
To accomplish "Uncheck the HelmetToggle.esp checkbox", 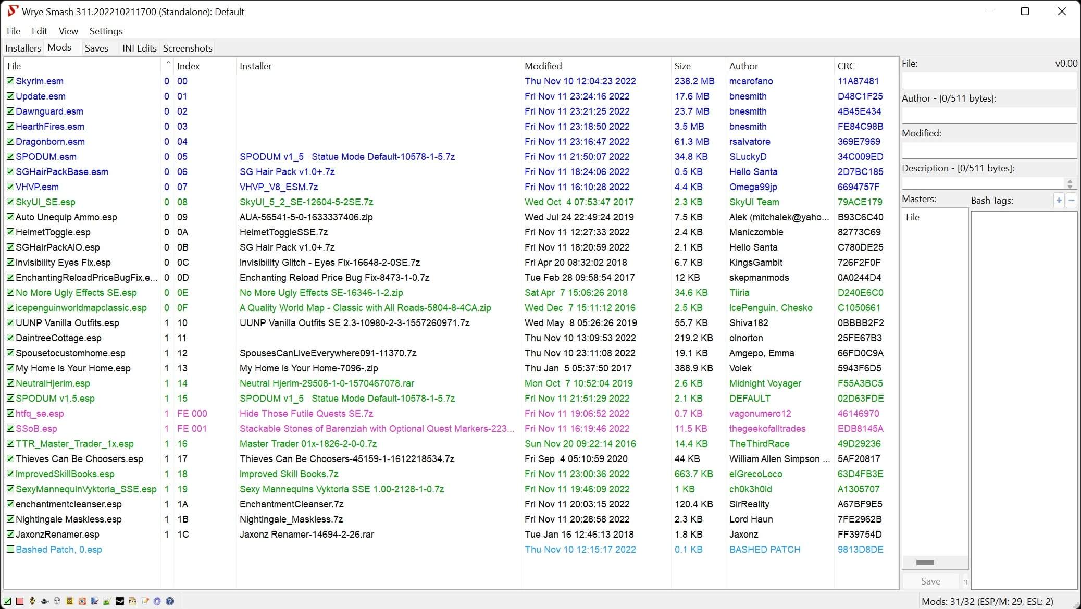I will (10, 232).
